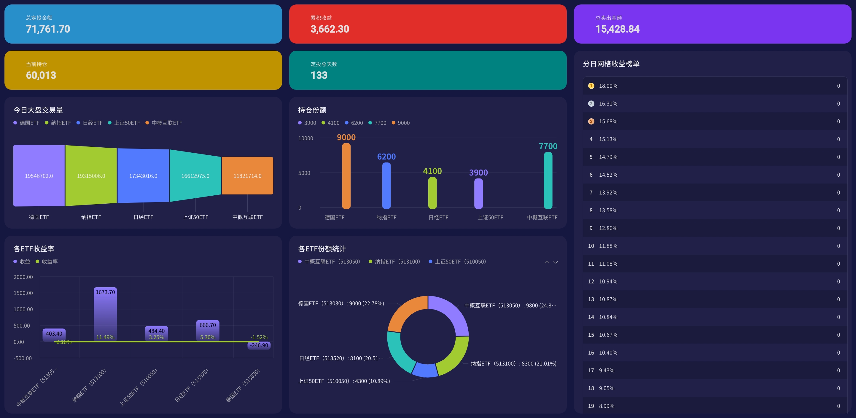Click the 纳指ETF funnel segment 19315006.0
The width and height of the screenshot is (856, 418).
pos(91,176)
